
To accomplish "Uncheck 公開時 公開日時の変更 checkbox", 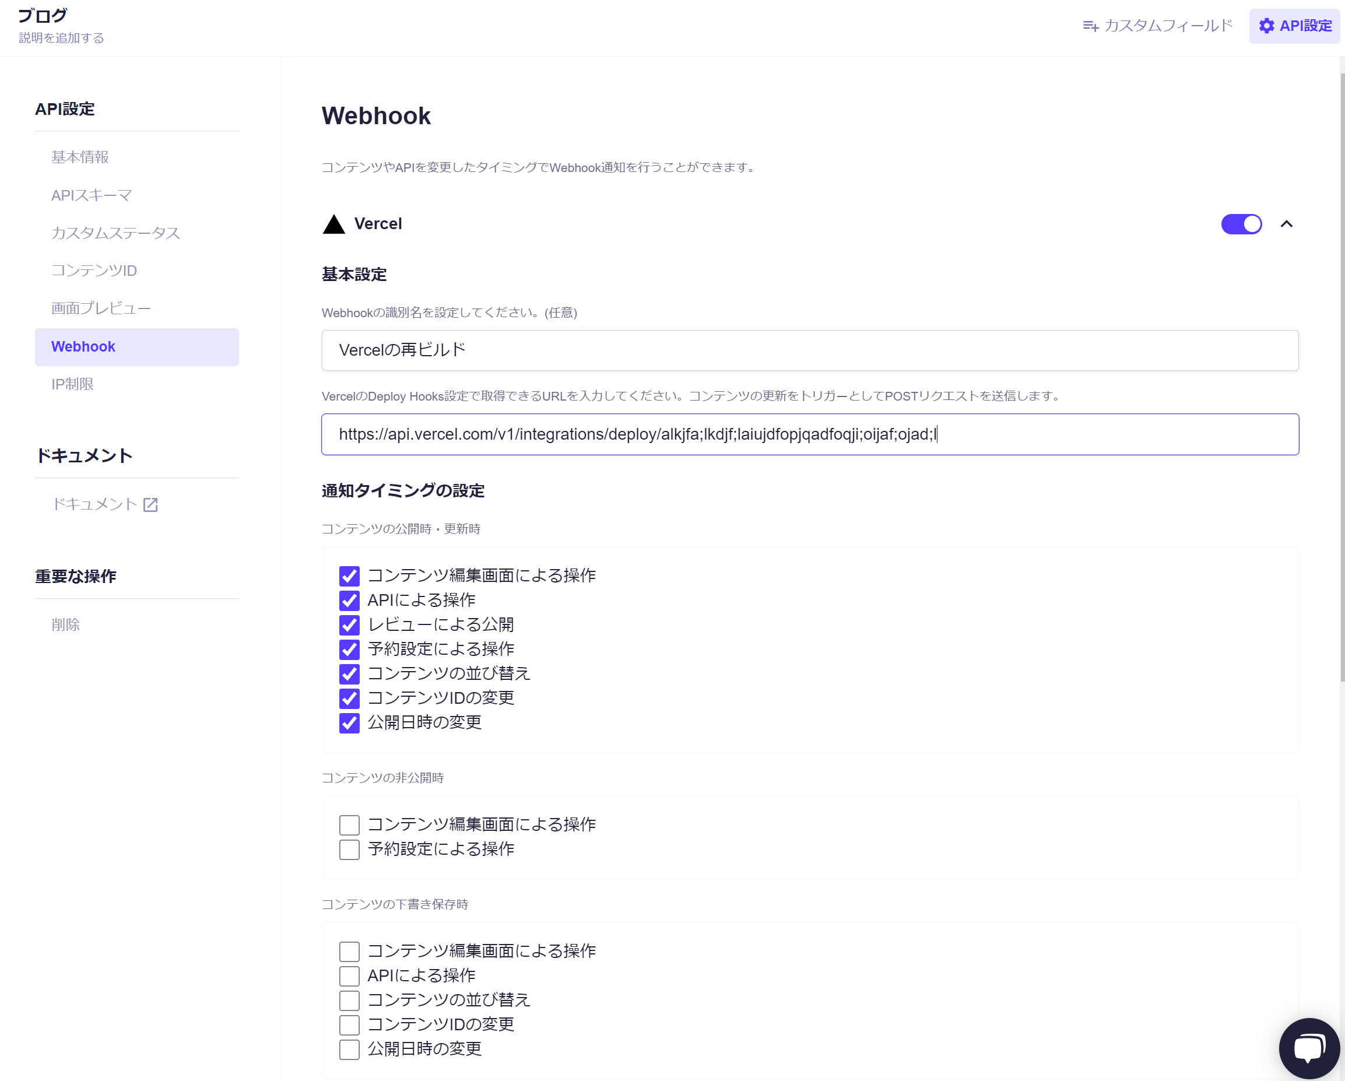I will [349, 723].
